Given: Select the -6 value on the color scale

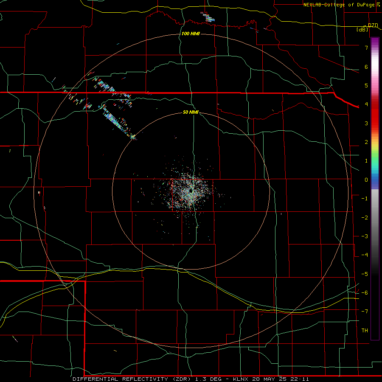Looking at the screenshot, I should click(x=365, y=293).
